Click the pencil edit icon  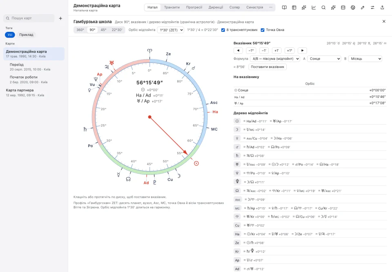click(363, 7)
